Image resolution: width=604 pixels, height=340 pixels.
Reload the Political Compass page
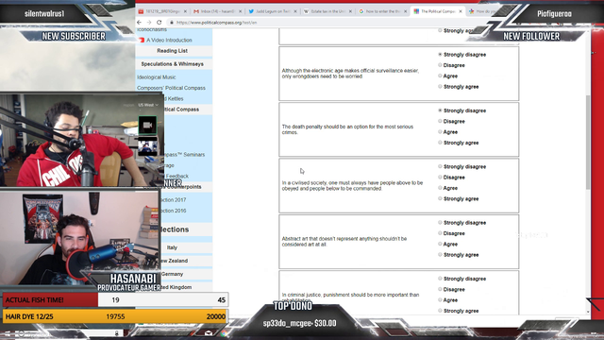click(159, 23)
